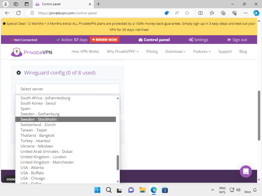Click the browser back arrow
The image size is (262, 196).
point(7,13)
